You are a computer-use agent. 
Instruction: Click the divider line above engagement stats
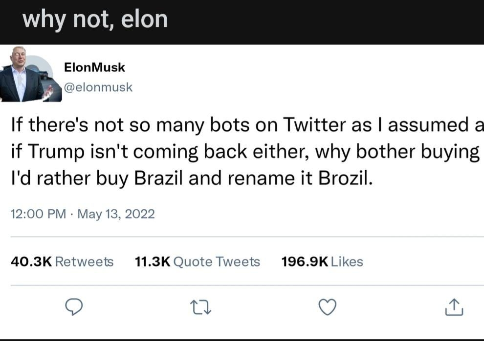242,236
